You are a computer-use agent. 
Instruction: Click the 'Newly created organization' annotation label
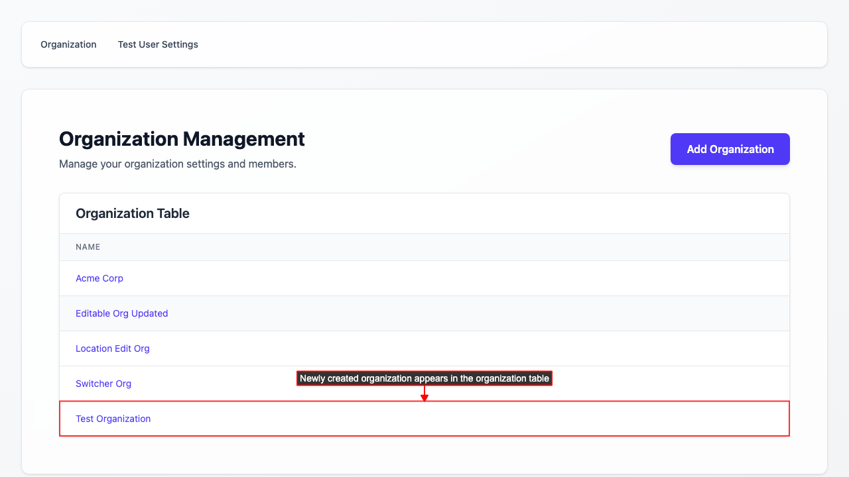424,378
